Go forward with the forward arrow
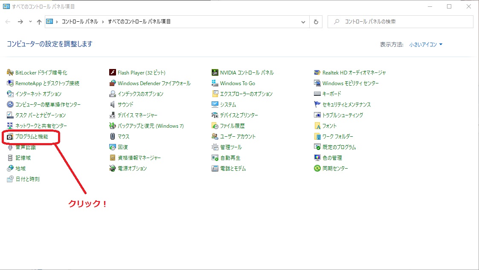The height and width of the screenshot is (270, 479). [20, 22]
